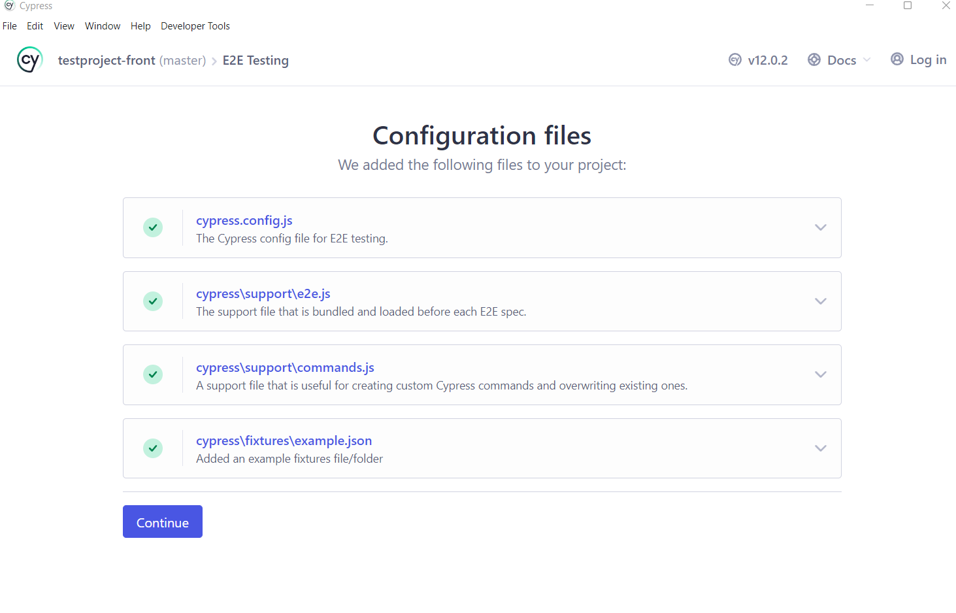Image resolution: width=956 pixels, height=613 pixels.
Task: Expand the cypress\fixtures\example.json entry
Action: [x=820, y=448]
